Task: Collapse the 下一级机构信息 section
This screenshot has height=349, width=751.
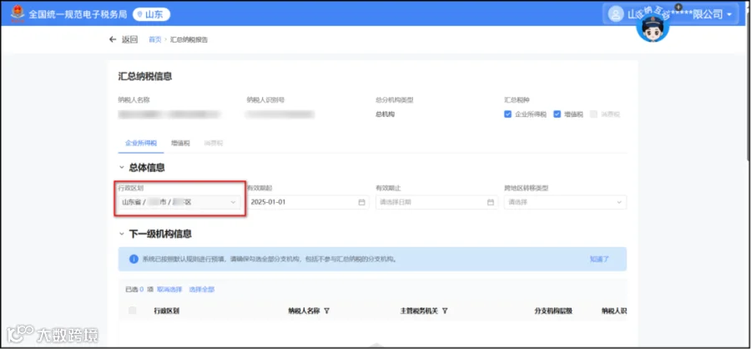Action: [x=122, y=234]
